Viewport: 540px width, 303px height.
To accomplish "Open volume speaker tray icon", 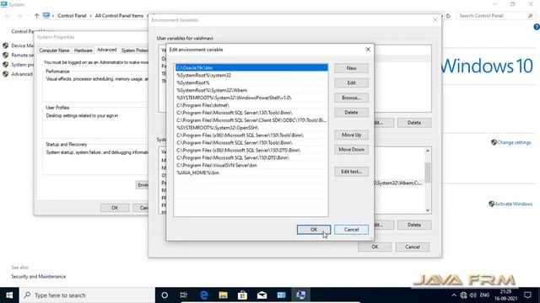I will [473, 295].
